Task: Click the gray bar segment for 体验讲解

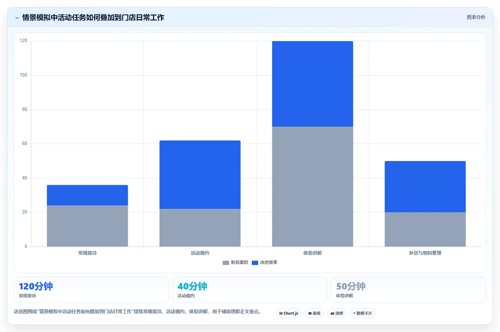Action: (312, 187)
